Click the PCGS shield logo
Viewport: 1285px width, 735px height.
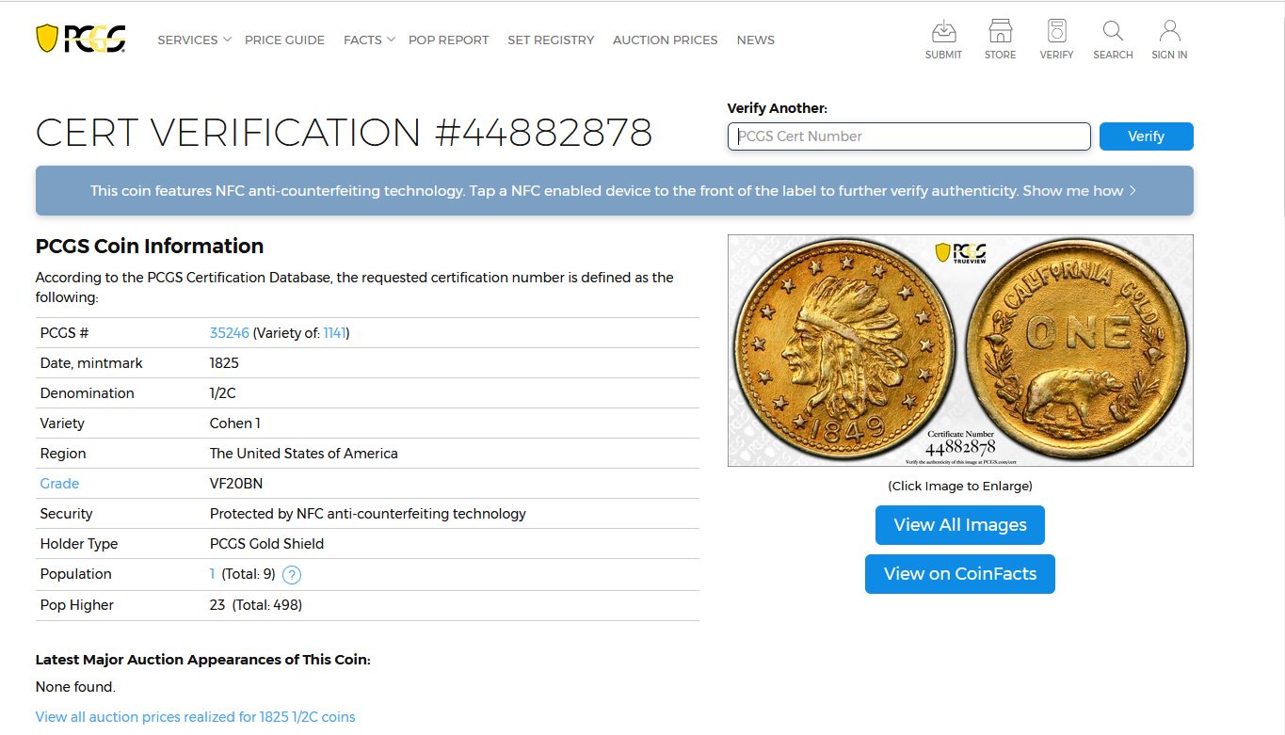(x=80, y=39)
